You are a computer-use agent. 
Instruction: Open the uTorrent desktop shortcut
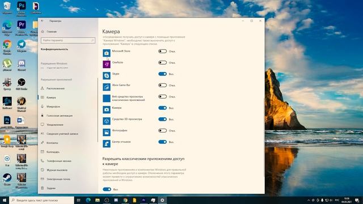click(7, 65)
